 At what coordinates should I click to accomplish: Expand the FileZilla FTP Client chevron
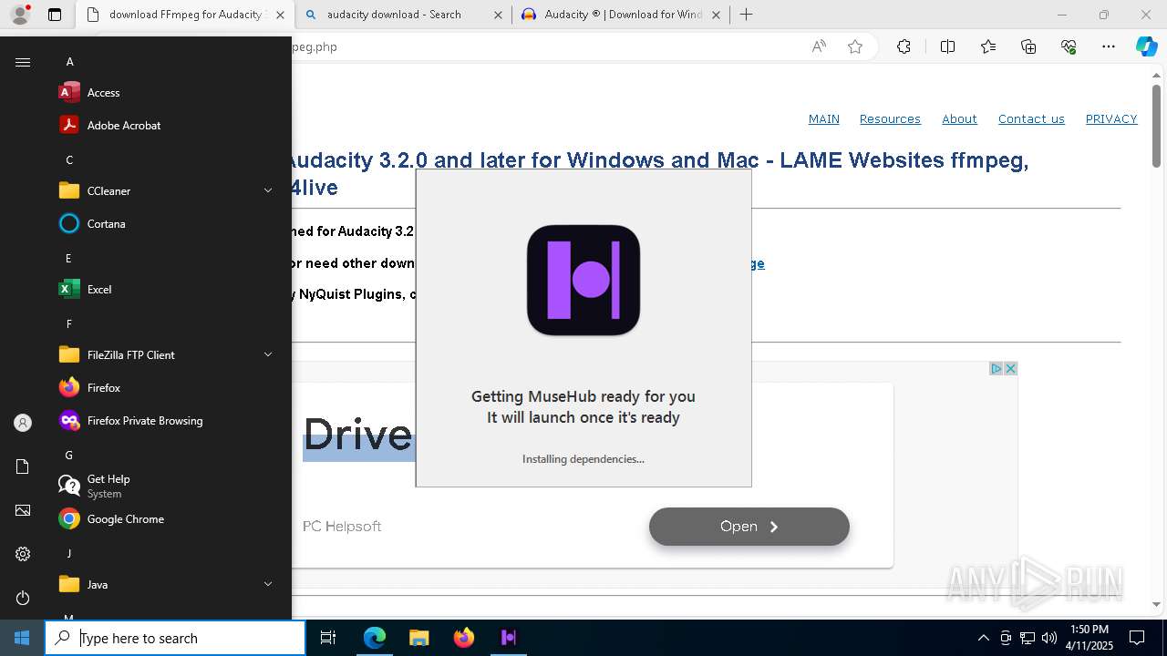(268, 354)
